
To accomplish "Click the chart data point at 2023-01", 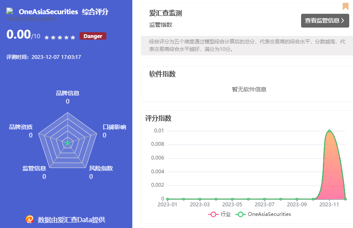I will 167,199.
